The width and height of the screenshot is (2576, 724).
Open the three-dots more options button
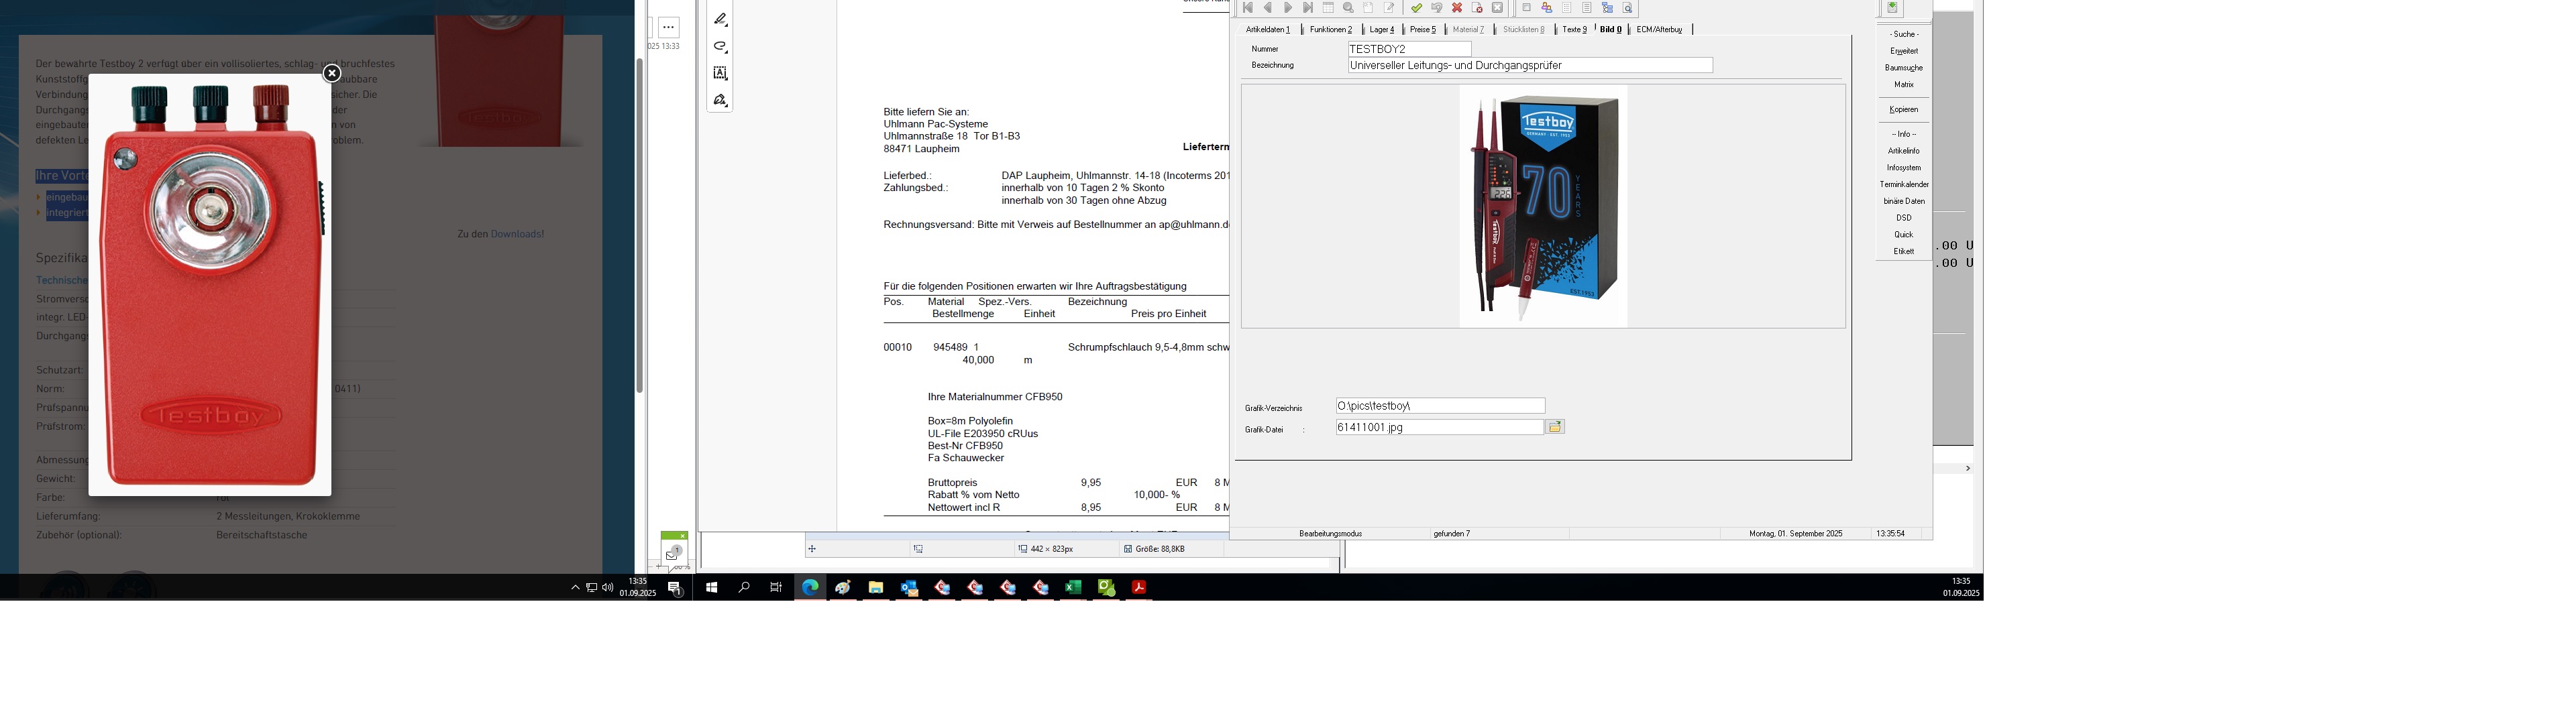pyautogui.click(x=669, y=28)
